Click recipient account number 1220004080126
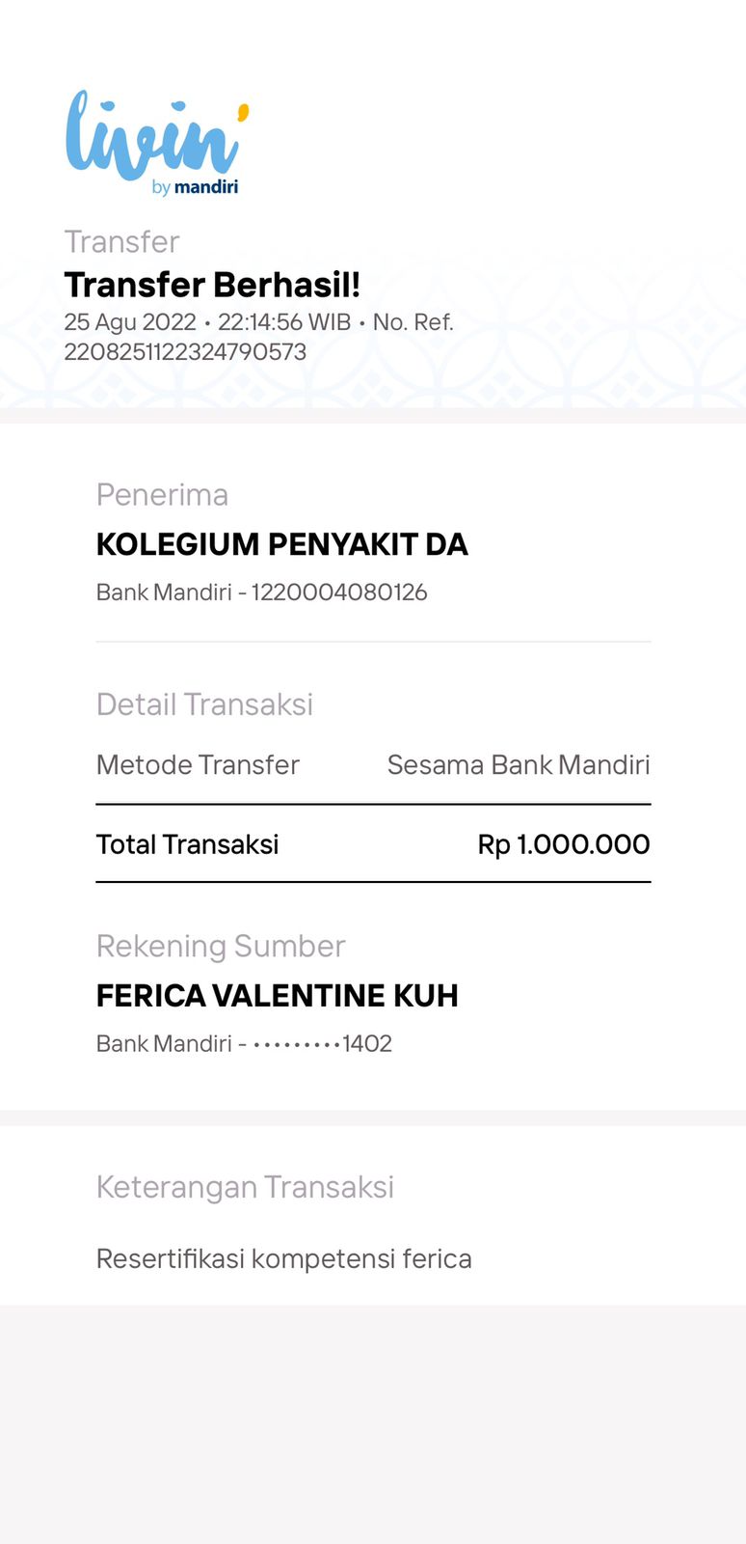Viewport: 746px width, 1544px height. pos(339,593)
